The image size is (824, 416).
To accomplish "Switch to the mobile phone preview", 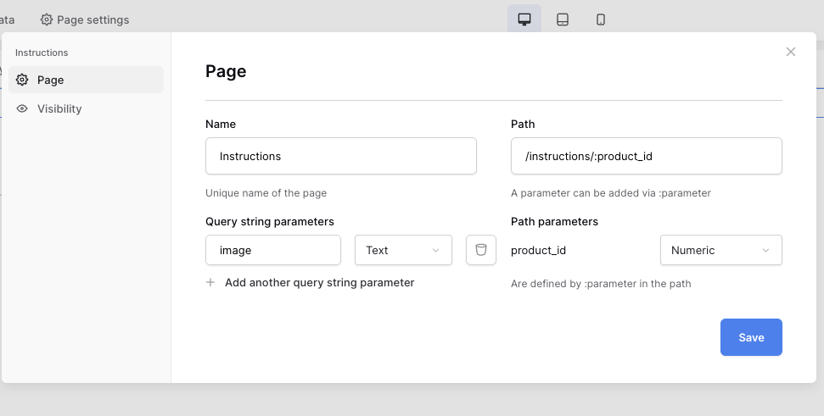I will click(601, 19).
